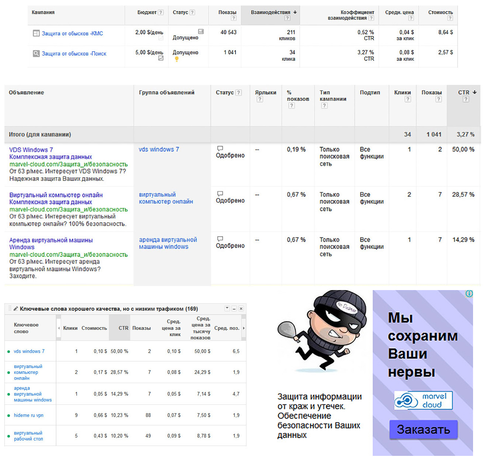Viewport: 487px width, 457px height.
Task: Sort the keywords widget by Стоимость header
Action: (94, 328)
